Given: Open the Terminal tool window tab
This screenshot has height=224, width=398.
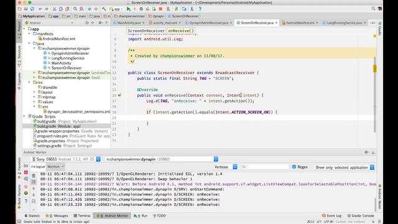Looking at the screenshot, I should coord(81,216).
